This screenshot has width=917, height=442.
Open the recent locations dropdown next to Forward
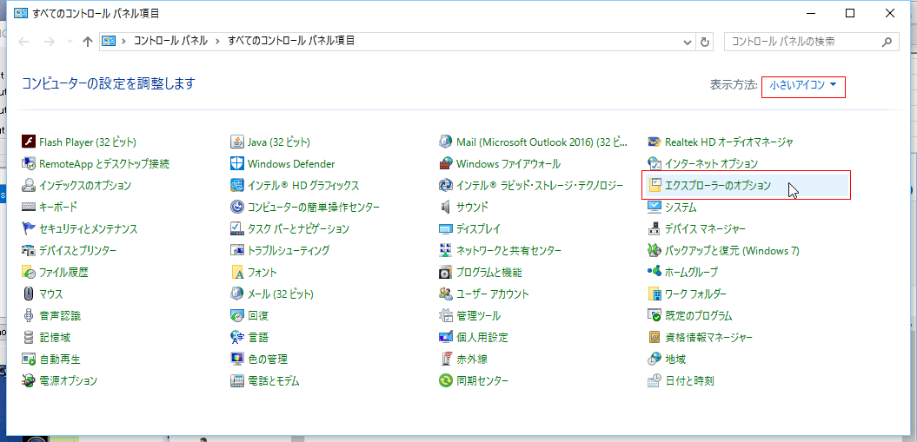[70, 42]
